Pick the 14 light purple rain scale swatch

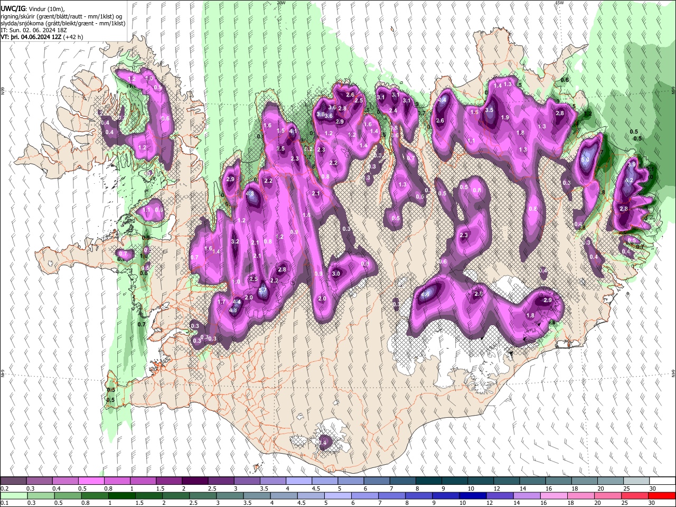(x=527, y=495)
